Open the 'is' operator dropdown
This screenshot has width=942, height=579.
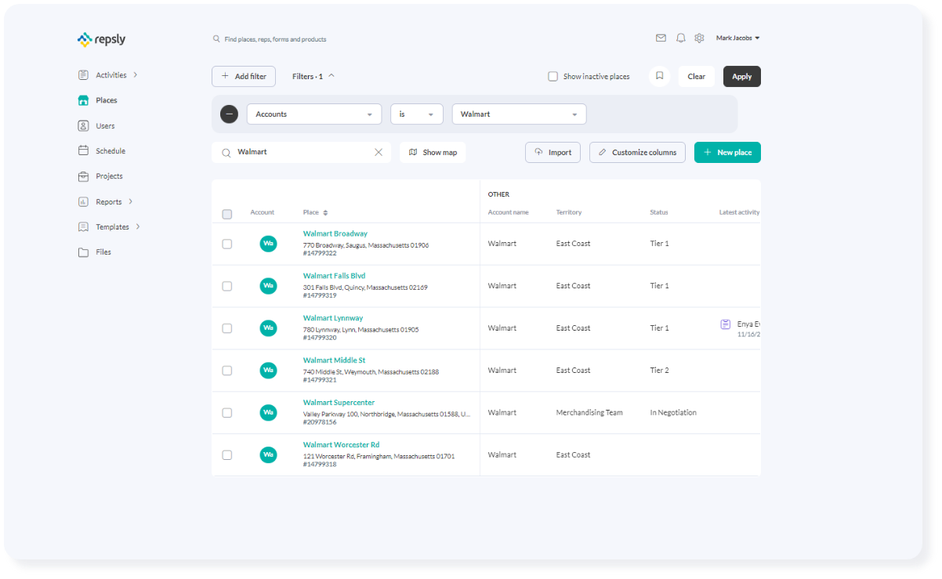coord(417,114)
